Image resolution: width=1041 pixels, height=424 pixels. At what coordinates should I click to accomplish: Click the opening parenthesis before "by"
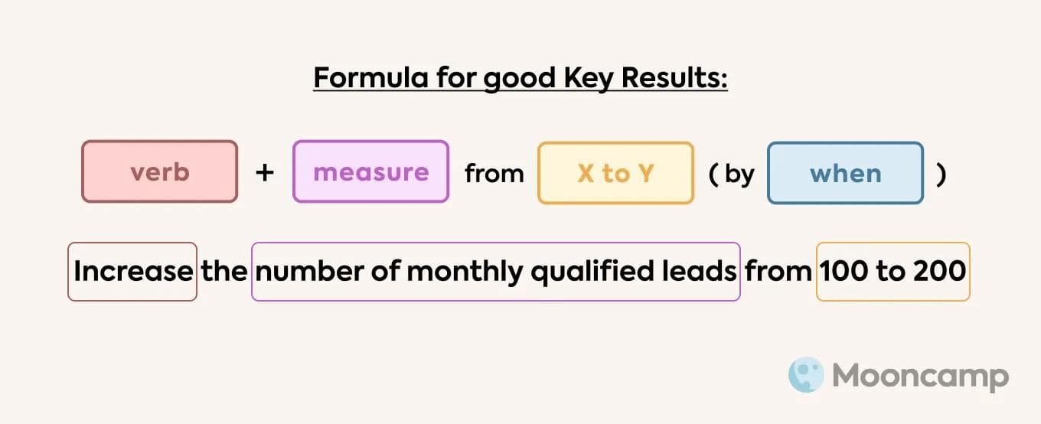tap(713, 174)
